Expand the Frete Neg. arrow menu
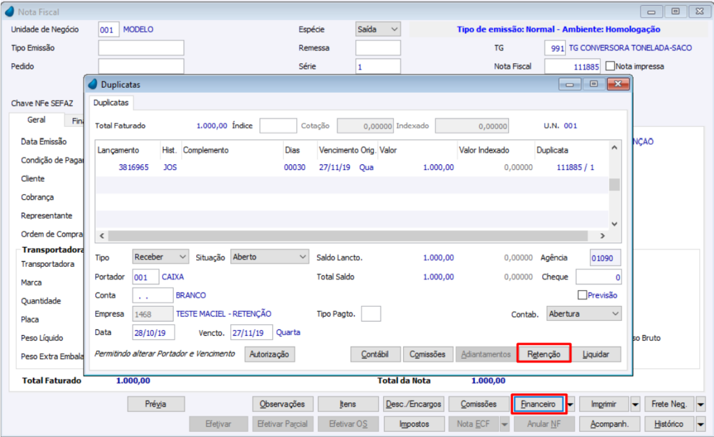This screenshot has width=714, height=437. [x=701, y=404]
